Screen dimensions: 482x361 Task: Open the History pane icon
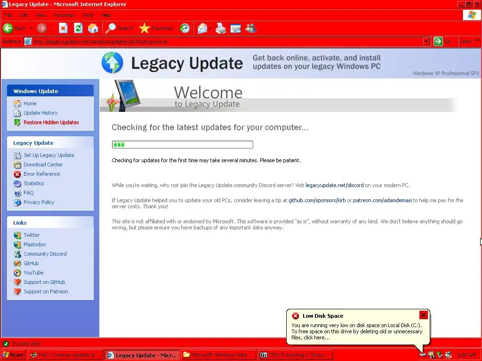[x=185, y=28]
